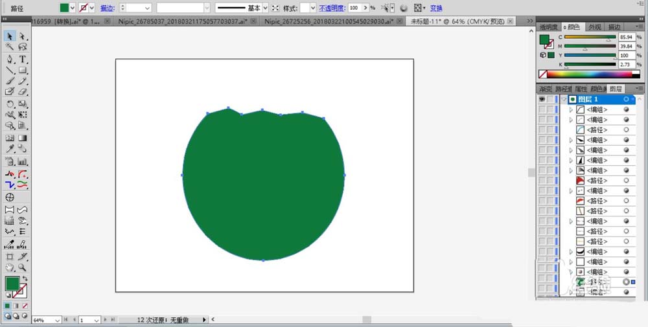Open the stroke color dropdown in control bar
Screen dimensions: 648x327
pyautogui.click(x=92, y=8)
